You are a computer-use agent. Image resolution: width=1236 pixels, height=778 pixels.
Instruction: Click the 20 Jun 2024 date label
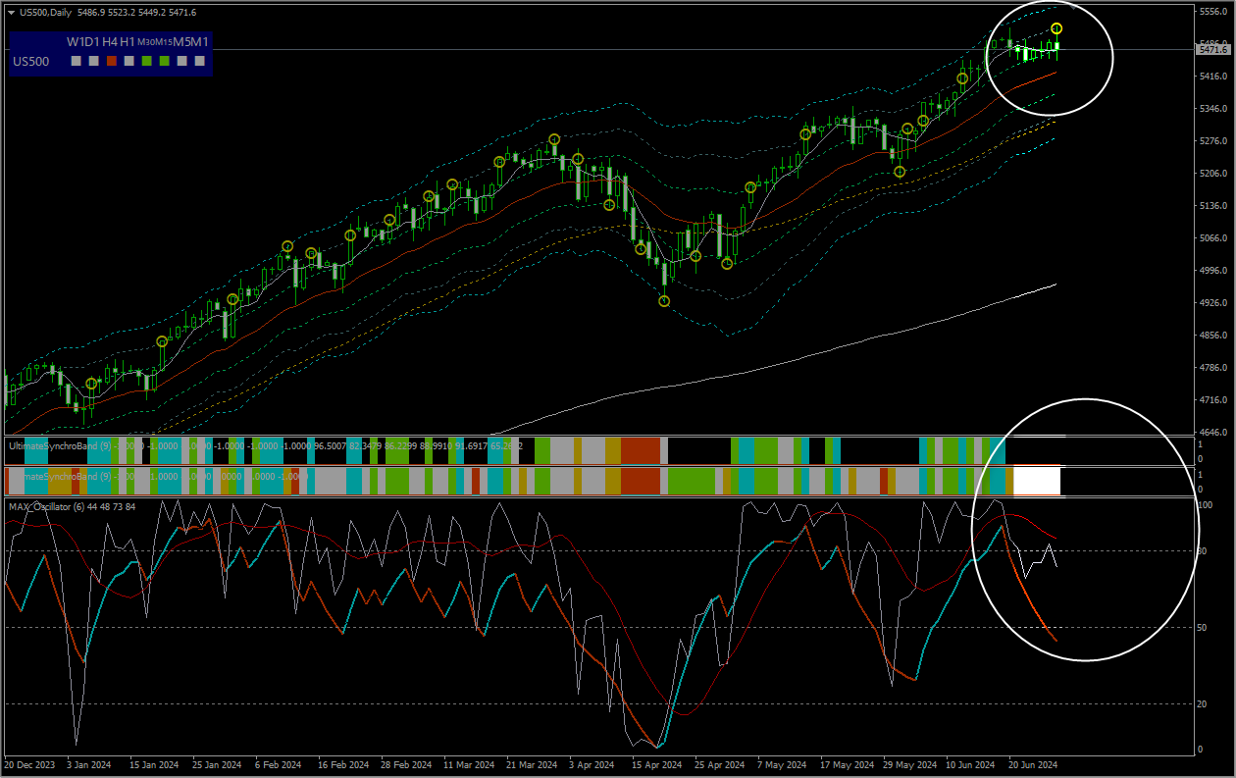(x=1034, y=764)
